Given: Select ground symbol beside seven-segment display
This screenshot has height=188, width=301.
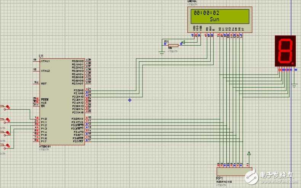Looking at the screenshot, I should (x=294, y=86).
